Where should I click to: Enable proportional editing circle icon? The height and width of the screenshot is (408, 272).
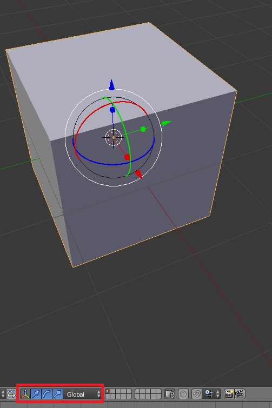(x=183, y=394)
